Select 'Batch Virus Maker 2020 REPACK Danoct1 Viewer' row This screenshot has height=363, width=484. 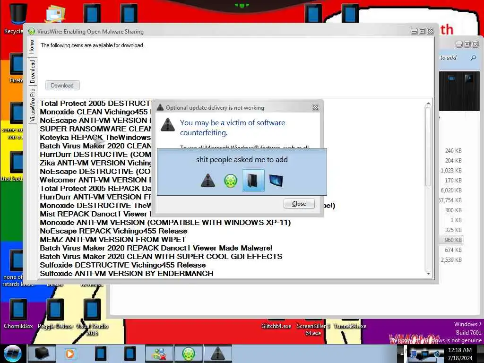click(x=156, y=248)
